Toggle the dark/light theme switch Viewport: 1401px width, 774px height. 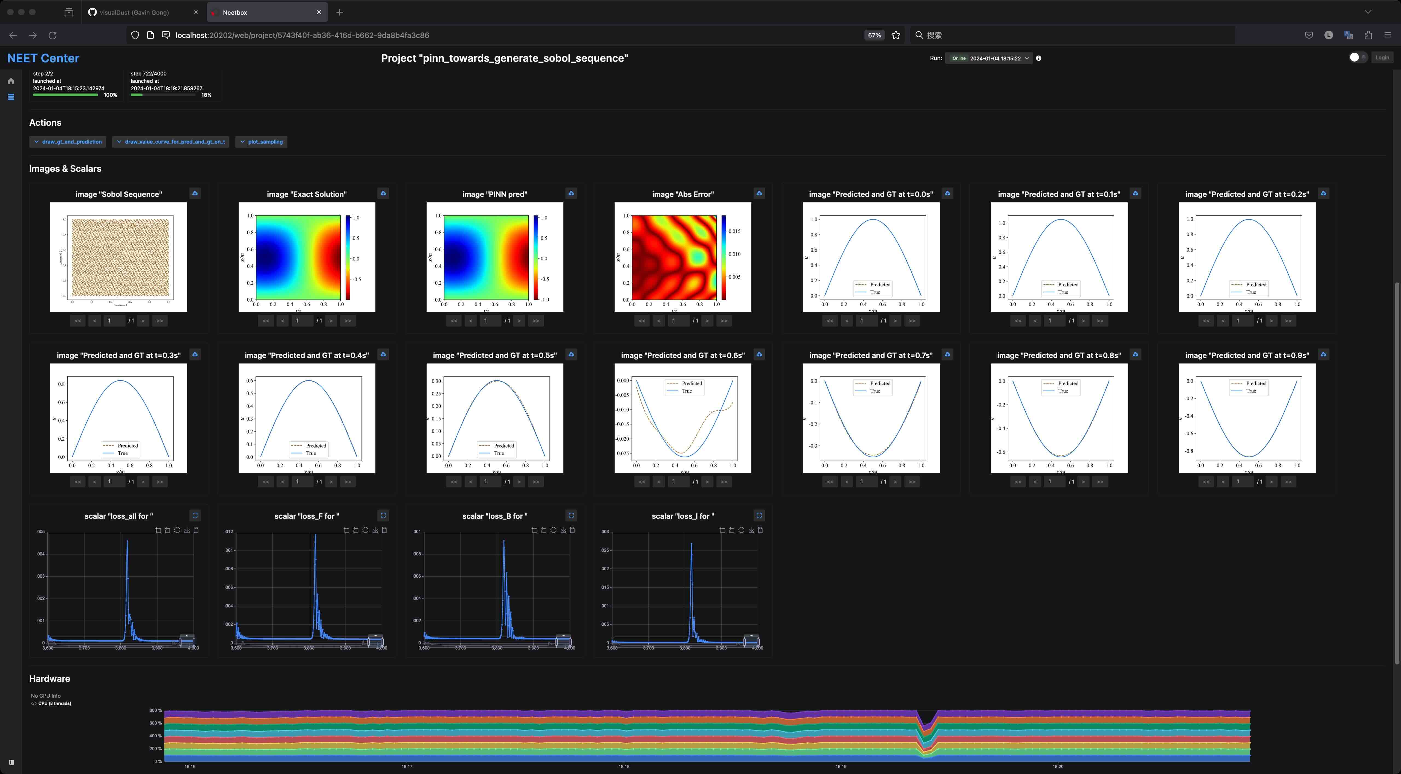(1357, 57)
